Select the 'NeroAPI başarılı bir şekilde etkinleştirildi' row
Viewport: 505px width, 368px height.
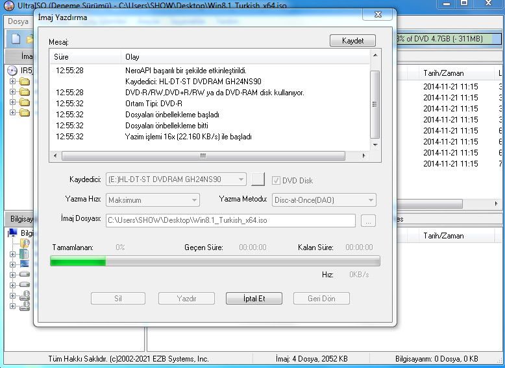210,71
